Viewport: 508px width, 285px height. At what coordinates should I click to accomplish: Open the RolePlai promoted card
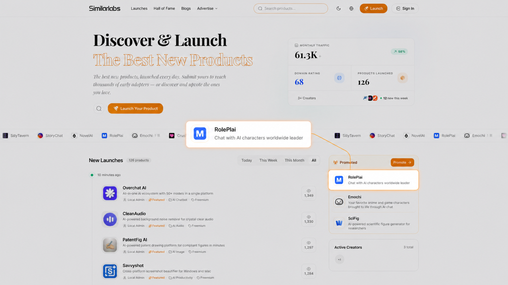click(x=373, y=180)
